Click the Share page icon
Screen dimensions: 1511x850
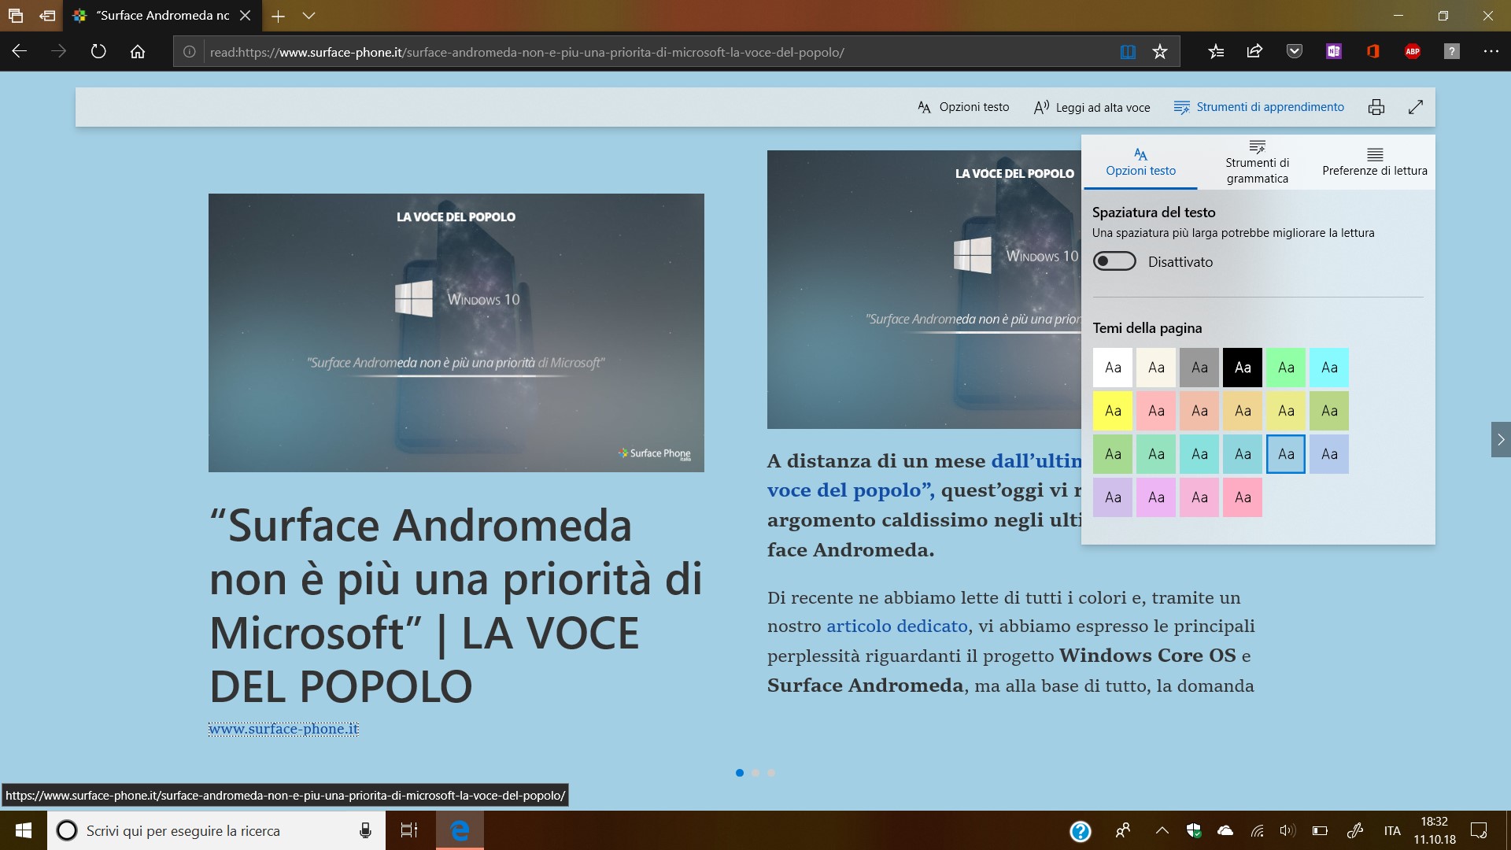[x=1254, y=51]
